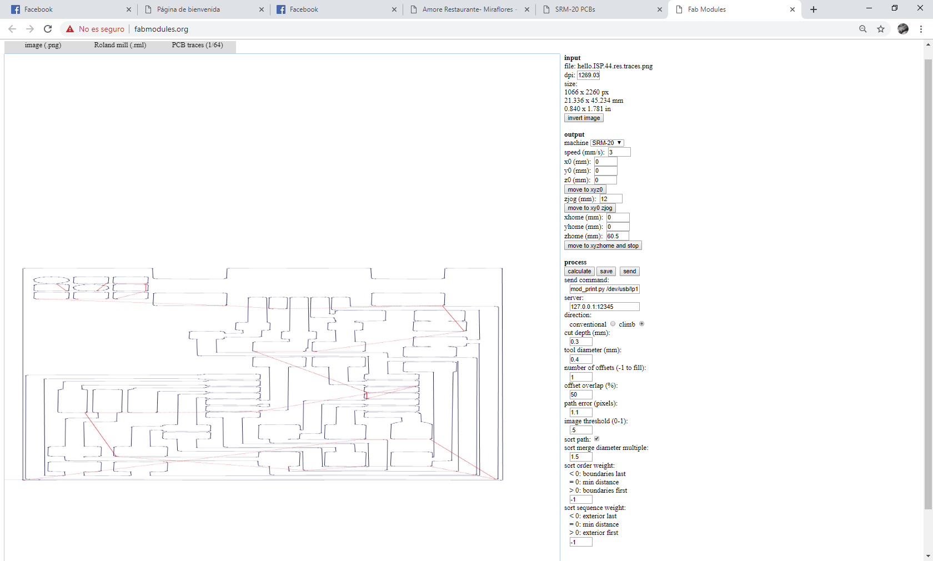Open the machine SRM-20 dropdown

click(x=607, y=143)
